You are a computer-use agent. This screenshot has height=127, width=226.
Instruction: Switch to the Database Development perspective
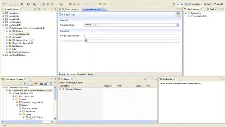194,4
